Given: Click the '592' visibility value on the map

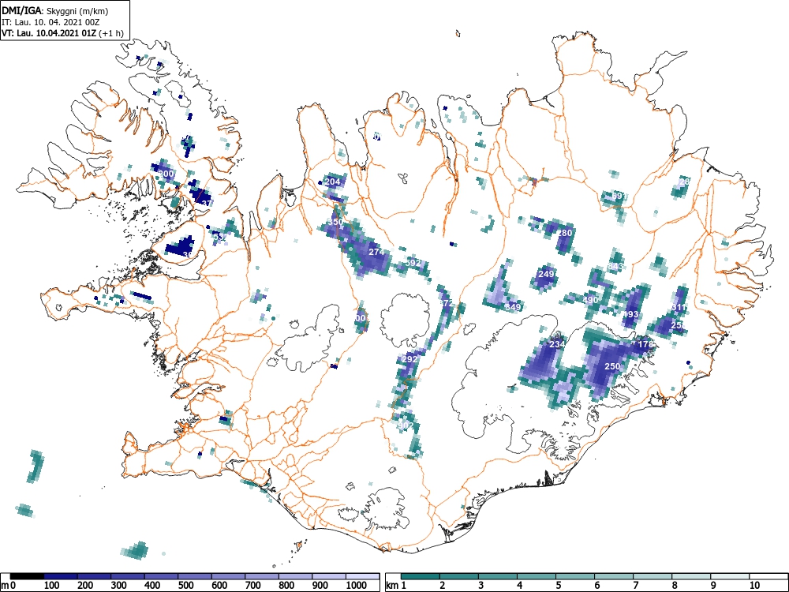Looking at the screenshot, I should [413, 263].
